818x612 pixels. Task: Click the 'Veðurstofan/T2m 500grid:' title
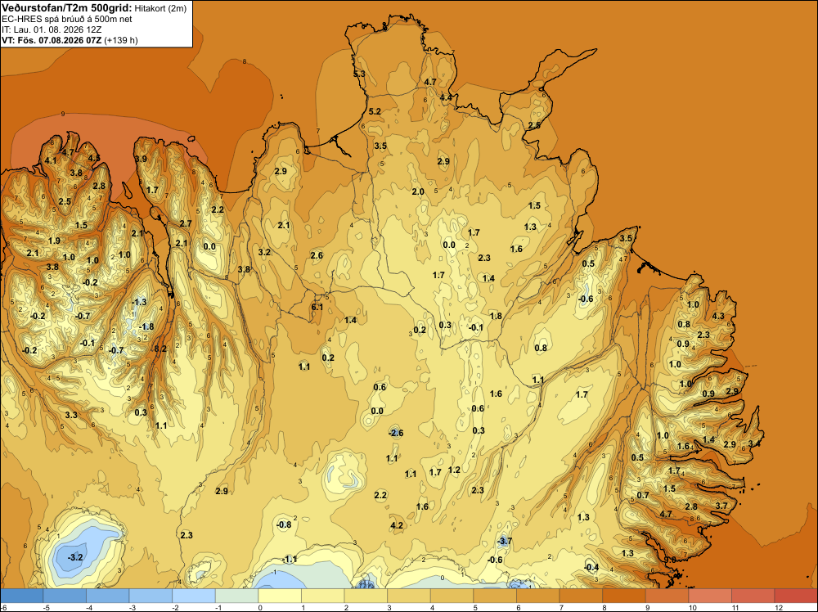tap(67, 8)
